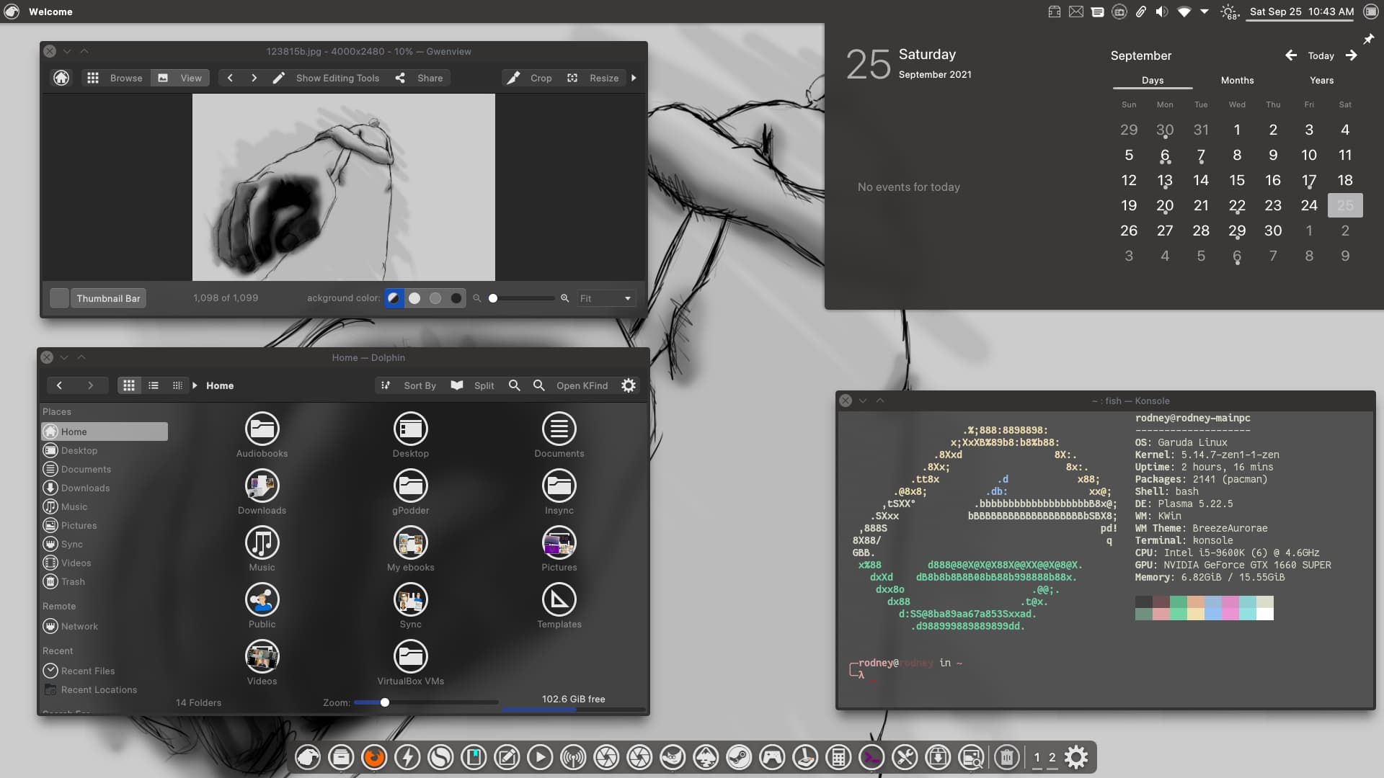Select the blue background color swatch
1384x778 pixels.
click(393, 298)
